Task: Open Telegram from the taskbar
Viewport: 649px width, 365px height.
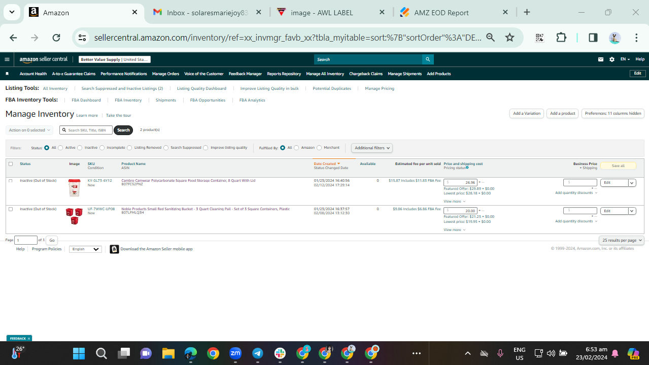Action: point(257,353)
